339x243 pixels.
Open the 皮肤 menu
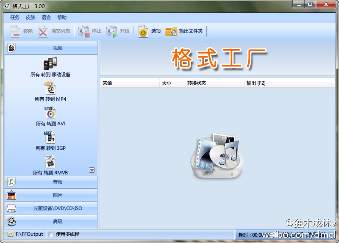pyautogui.click(x=31, y=17)
